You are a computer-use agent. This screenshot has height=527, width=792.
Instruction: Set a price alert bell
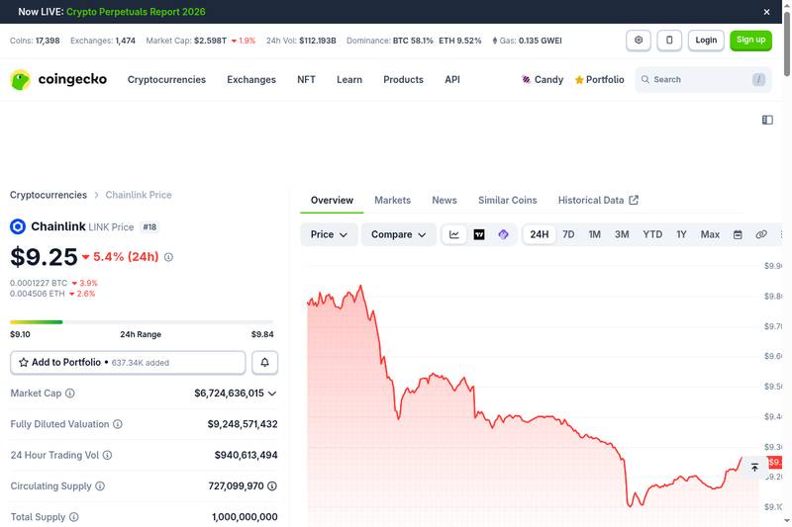pos(264,362)
